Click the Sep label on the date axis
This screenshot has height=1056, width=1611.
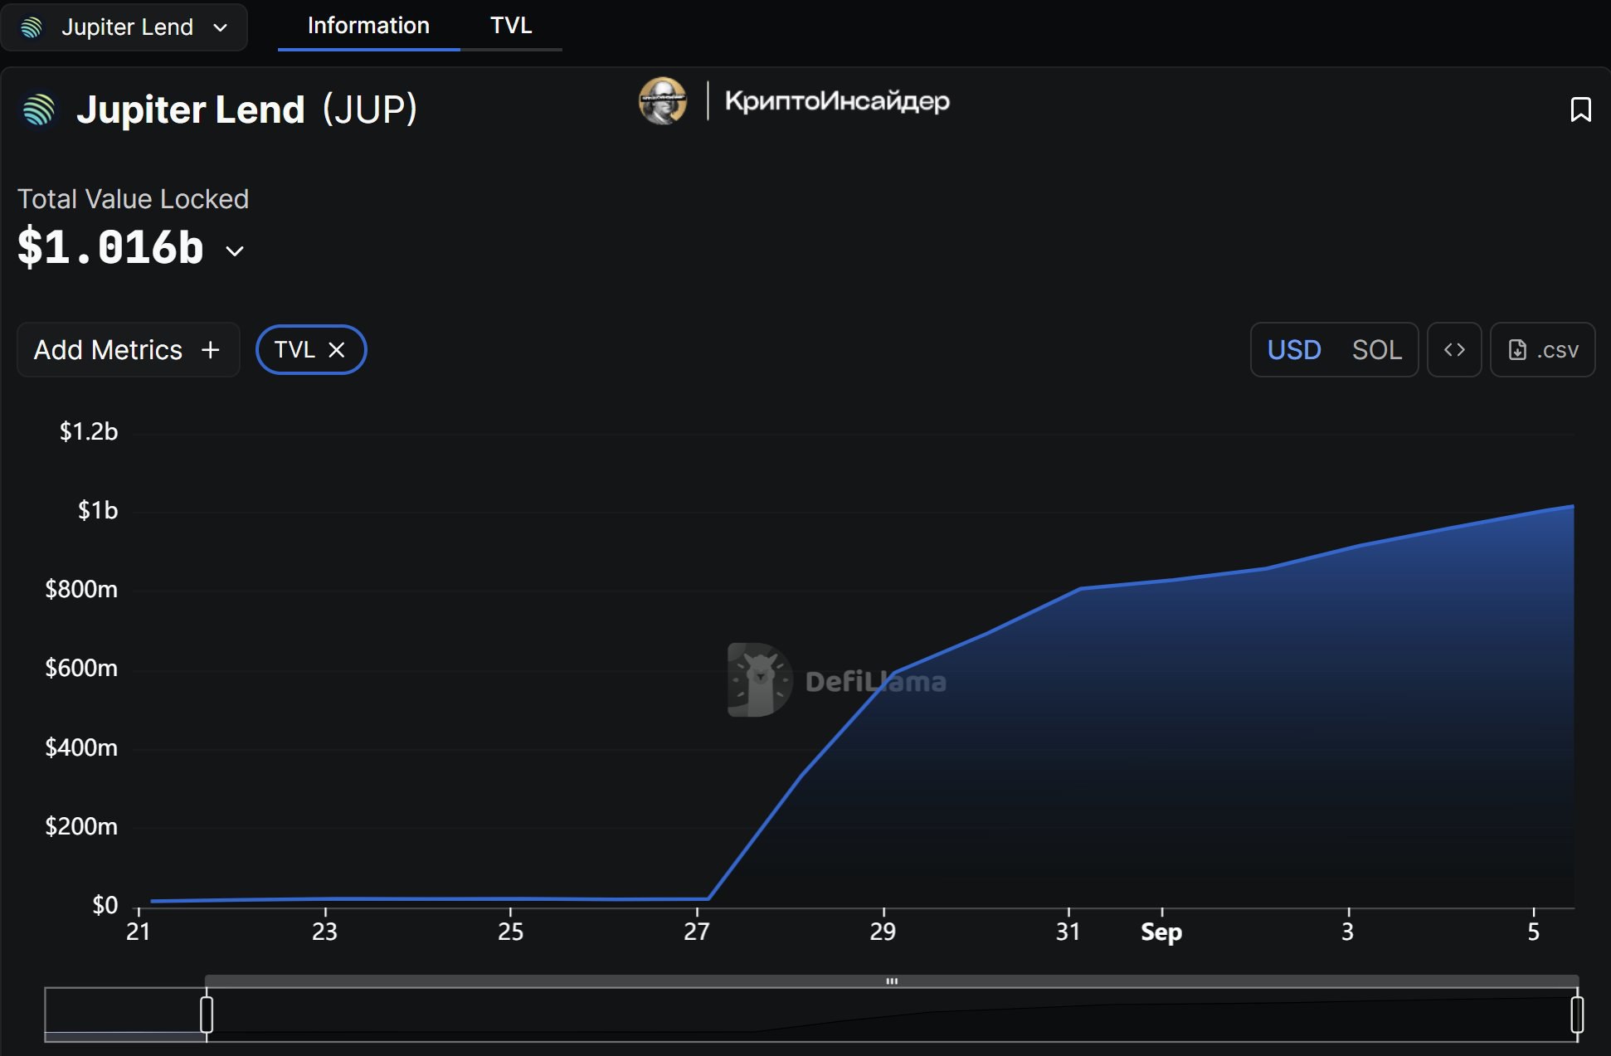pyautogui.click(x=1161, y=932)
